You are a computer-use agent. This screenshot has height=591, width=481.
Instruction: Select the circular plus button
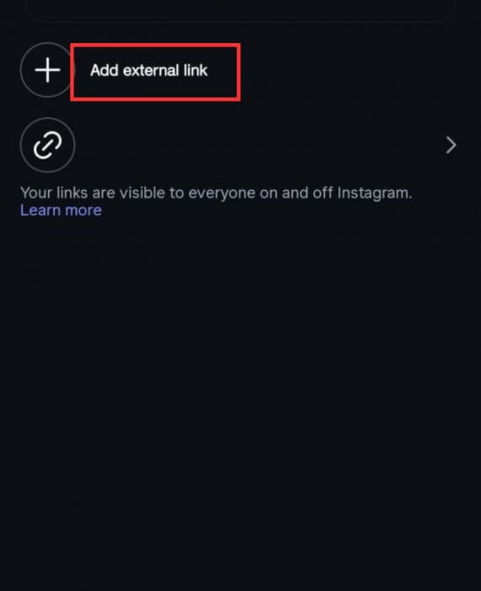pyautogui.click(x=47, y=70)
